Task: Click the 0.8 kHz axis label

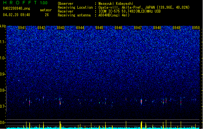Action: click(x=3, y=90)
